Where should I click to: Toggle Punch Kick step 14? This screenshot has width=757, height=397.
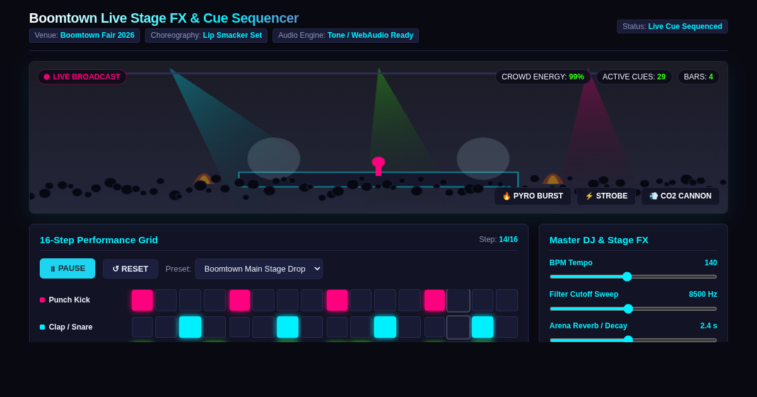point(459,300)
